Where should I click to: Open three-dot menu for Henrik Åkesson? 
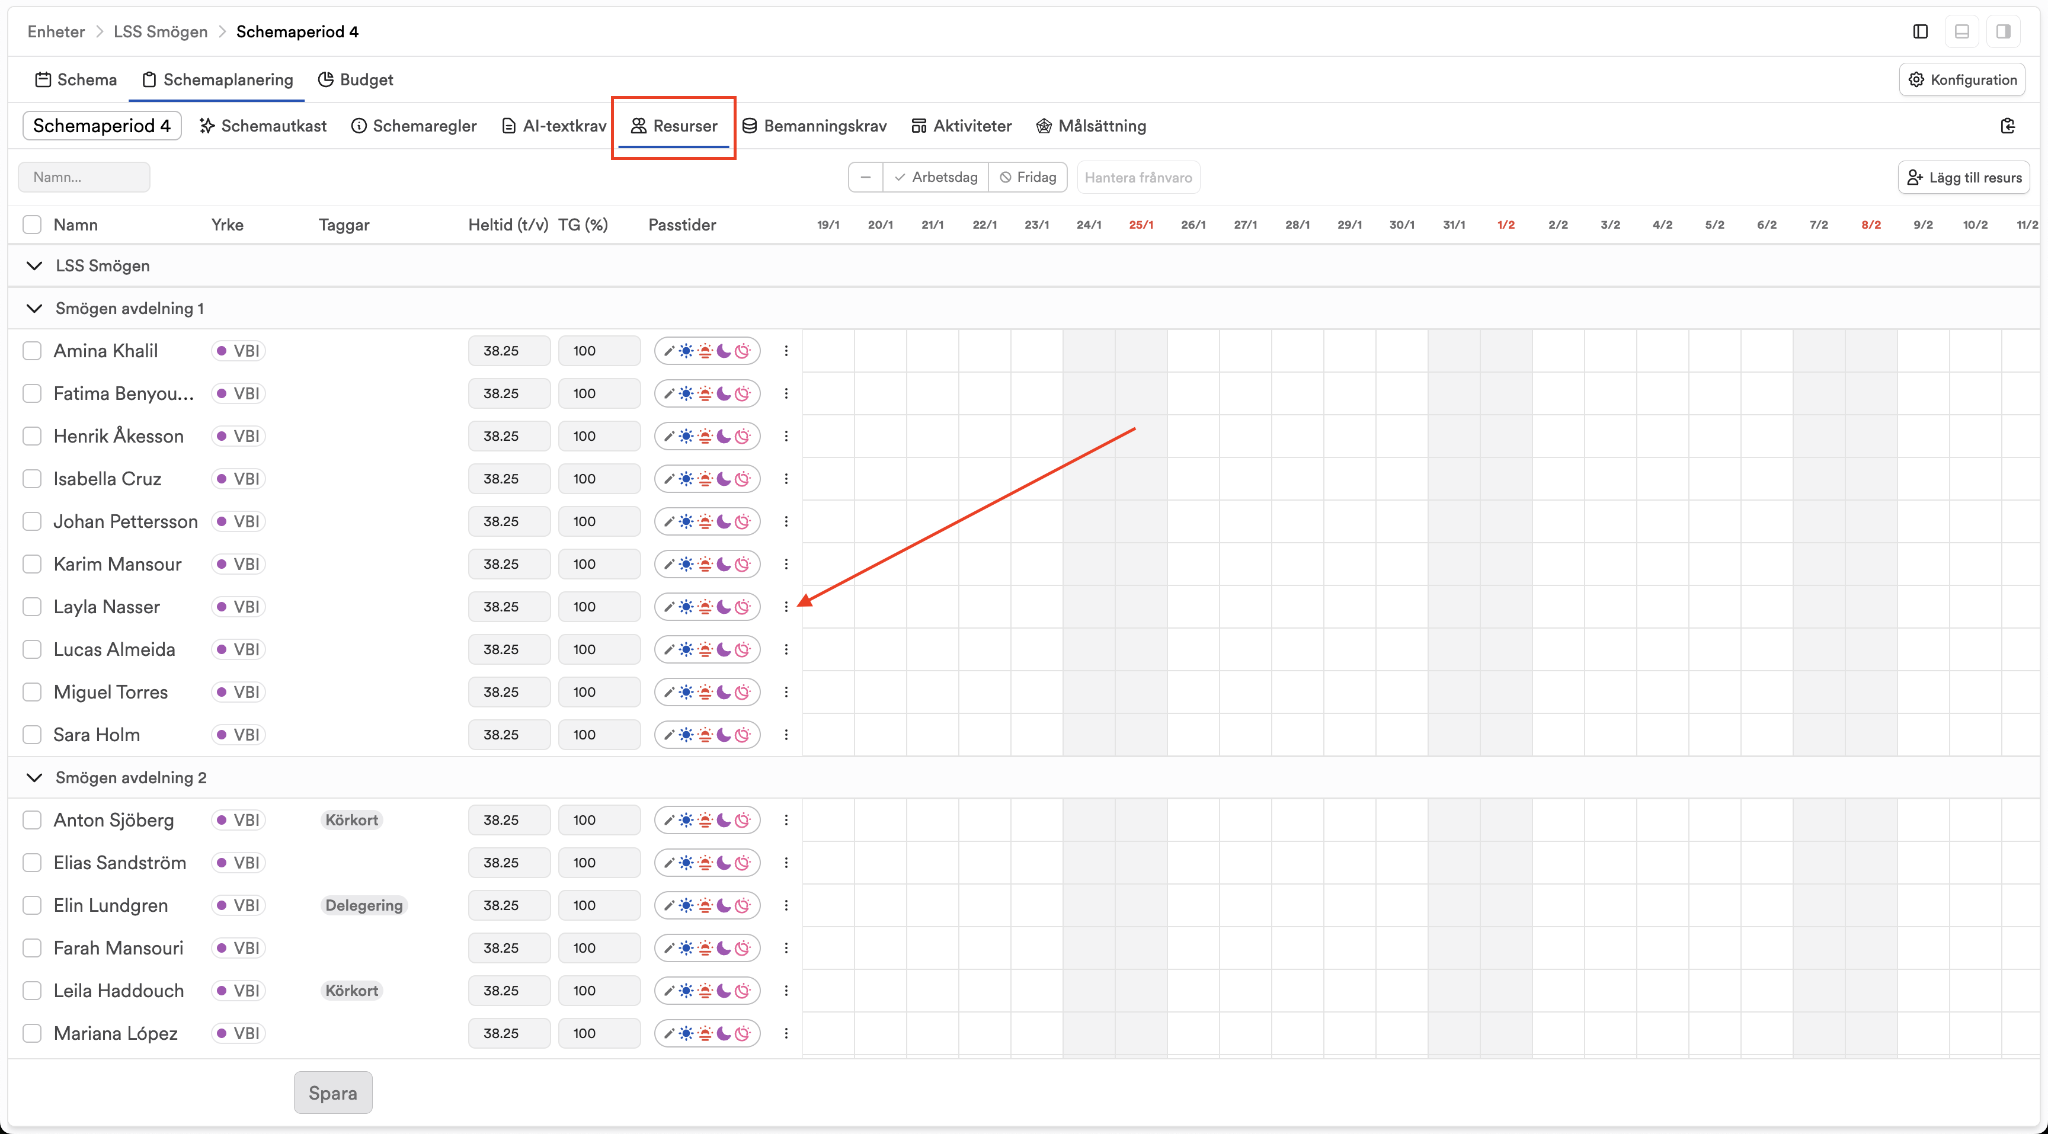(786, 436)
